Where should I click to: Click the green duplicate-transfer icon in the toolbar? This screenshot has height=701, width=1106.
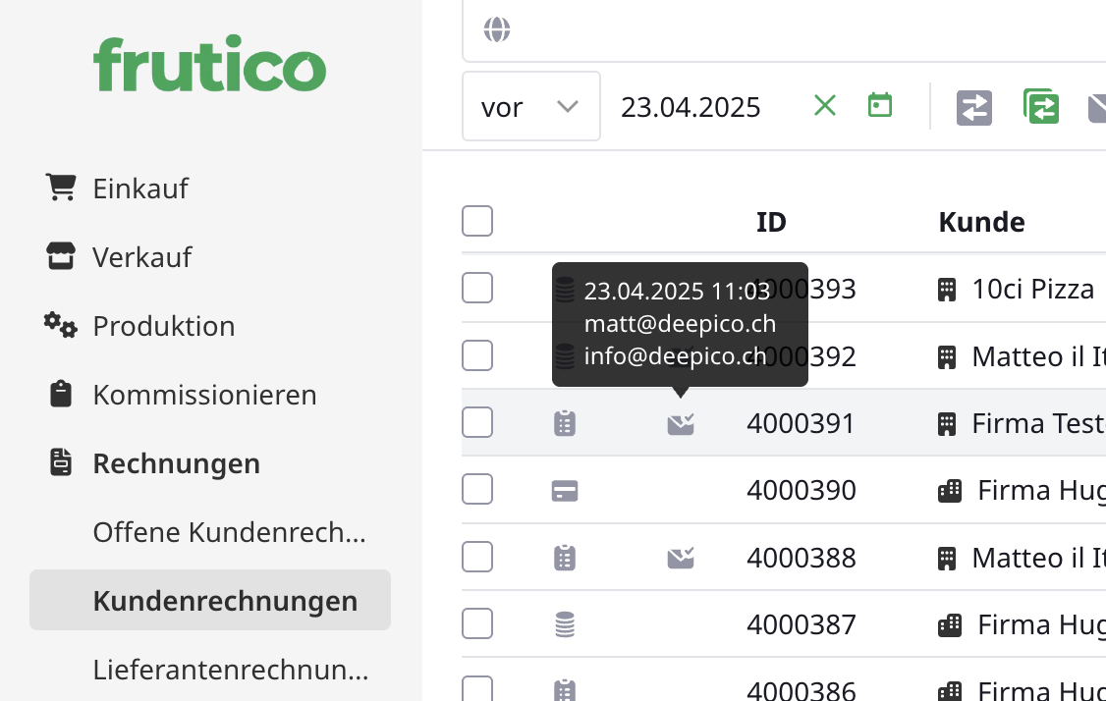coord(1040,107)
